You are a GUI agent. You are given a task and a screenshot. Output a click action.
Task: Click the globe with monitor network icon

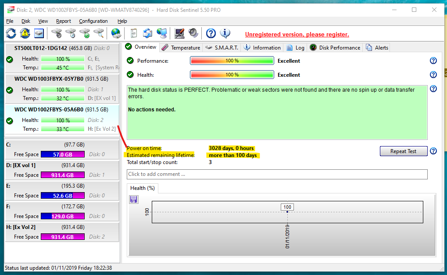tap(161, 33)
